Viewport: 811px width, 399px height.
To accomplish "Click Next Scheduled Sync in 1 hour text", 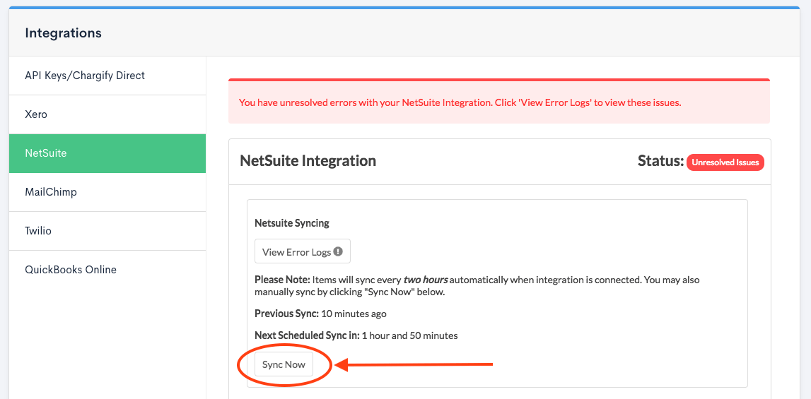I will pyautogui.click(x=356, y=335).
